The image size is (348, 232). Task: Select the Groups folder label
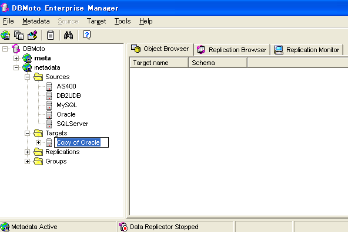tap(56, 161)
